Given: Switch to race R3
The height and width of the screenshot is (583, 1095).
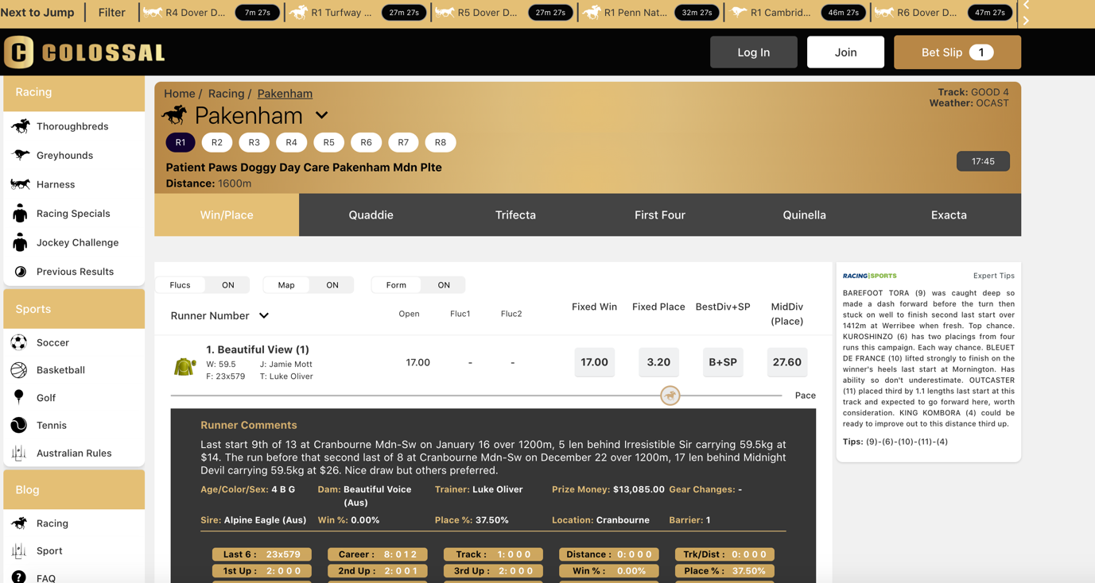Looking at the screenshot, I should [254, 142].
